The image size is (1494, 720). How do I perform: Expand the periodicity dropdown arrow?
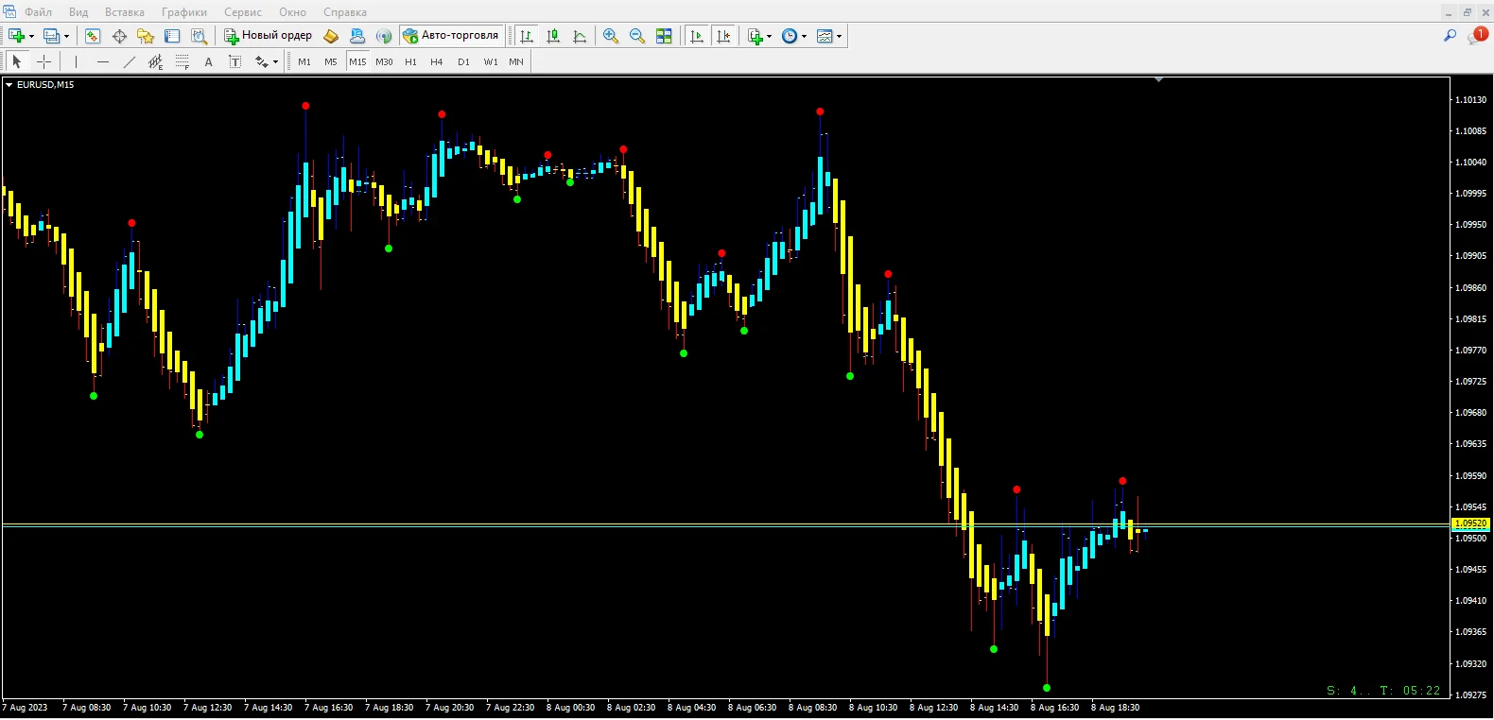[804, 36]
